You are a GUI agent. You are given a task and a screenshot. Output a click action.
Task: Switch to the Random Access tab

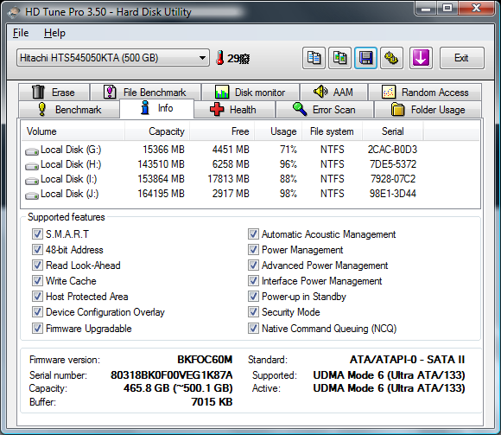pyautogui.click(x=425, y=93)
